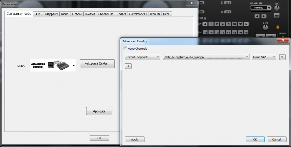Click the right arrow after loop length 32
The image size is (291, 147).
coord(246,24)
